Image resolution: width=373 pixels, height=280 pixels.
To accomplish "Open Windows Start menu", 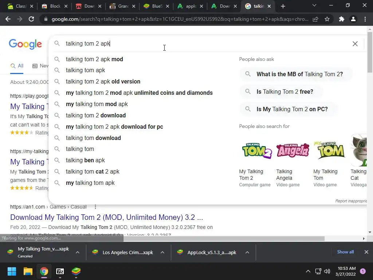I will click(x=12, y=271).
